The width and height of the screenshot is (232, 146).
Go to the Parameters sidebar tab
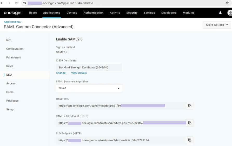tap(14, 57)
